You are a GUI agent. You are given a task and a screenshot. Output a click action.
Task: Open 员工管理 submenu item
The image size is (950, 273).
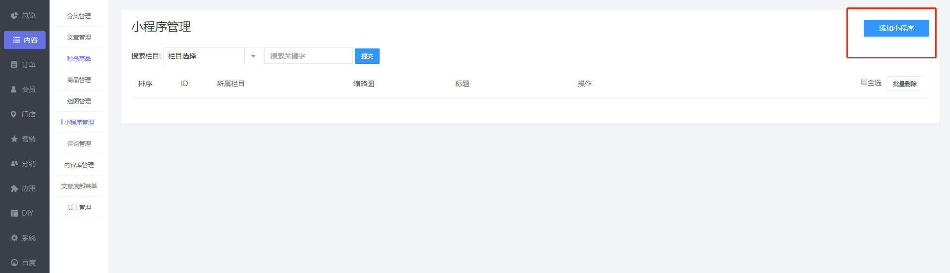[x=79, y=207]
